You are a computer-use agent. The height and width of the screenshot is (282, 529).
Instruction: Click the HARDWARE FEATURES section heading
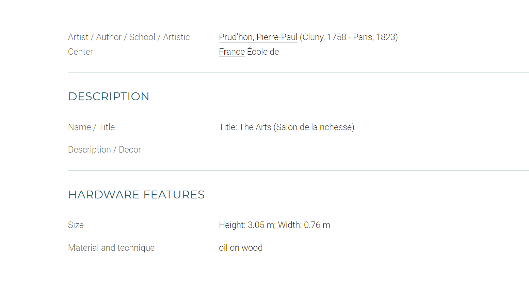pyautogui.click(x=136, y=195)
